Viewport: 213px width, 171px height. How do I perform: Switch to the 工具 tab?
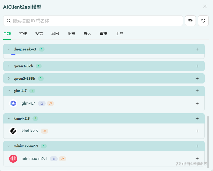point(120,34)
